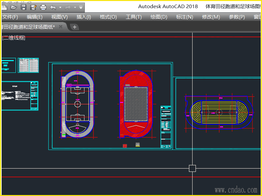Open the 视图(V) menu
This screenshot has height=196, width=262.
59,17
